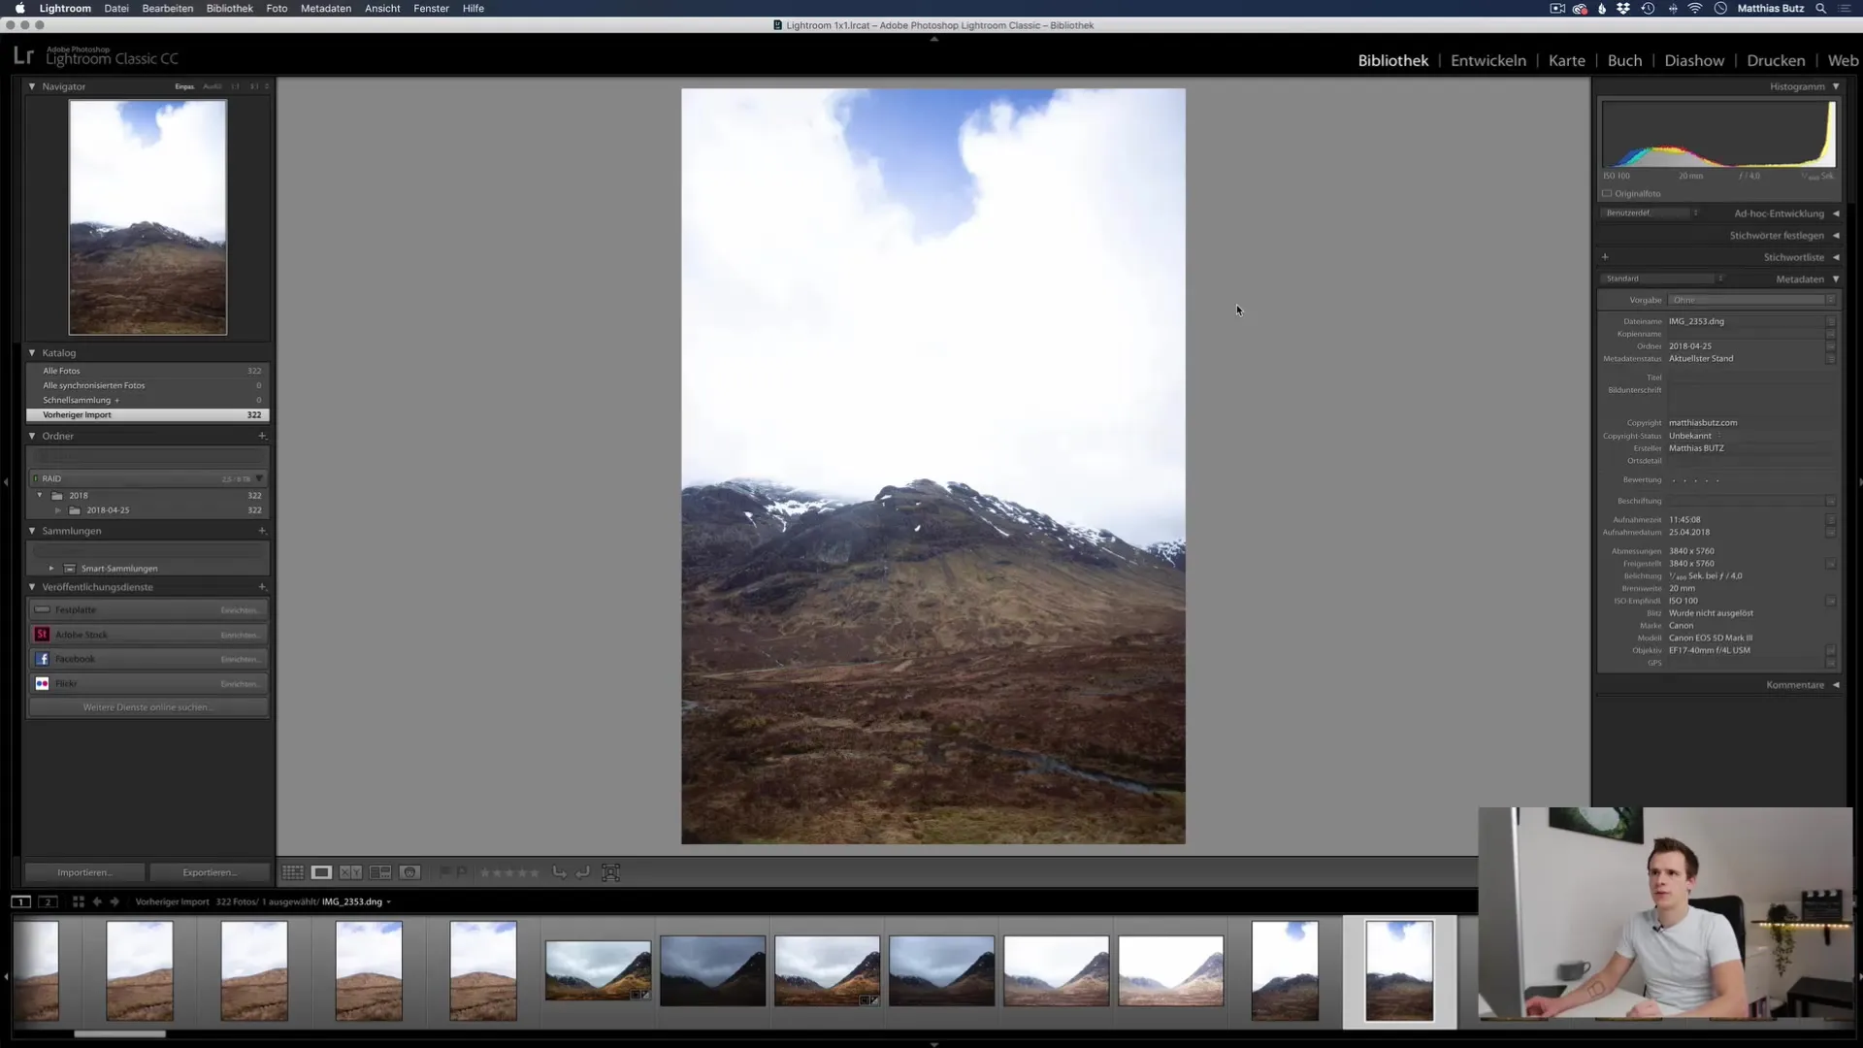Open People face-recognition view icon
Screen dimensions: 1863x1048
click(409, 872)
